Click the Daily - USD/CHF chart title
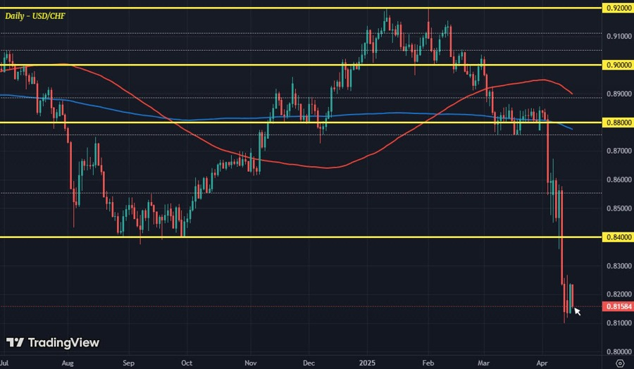The width and height of the screenshot is (634, 369). point(35,16)
